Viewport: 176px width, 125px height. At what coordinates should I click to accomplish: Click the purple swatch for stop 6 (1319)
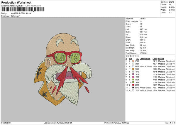point(133,74)
